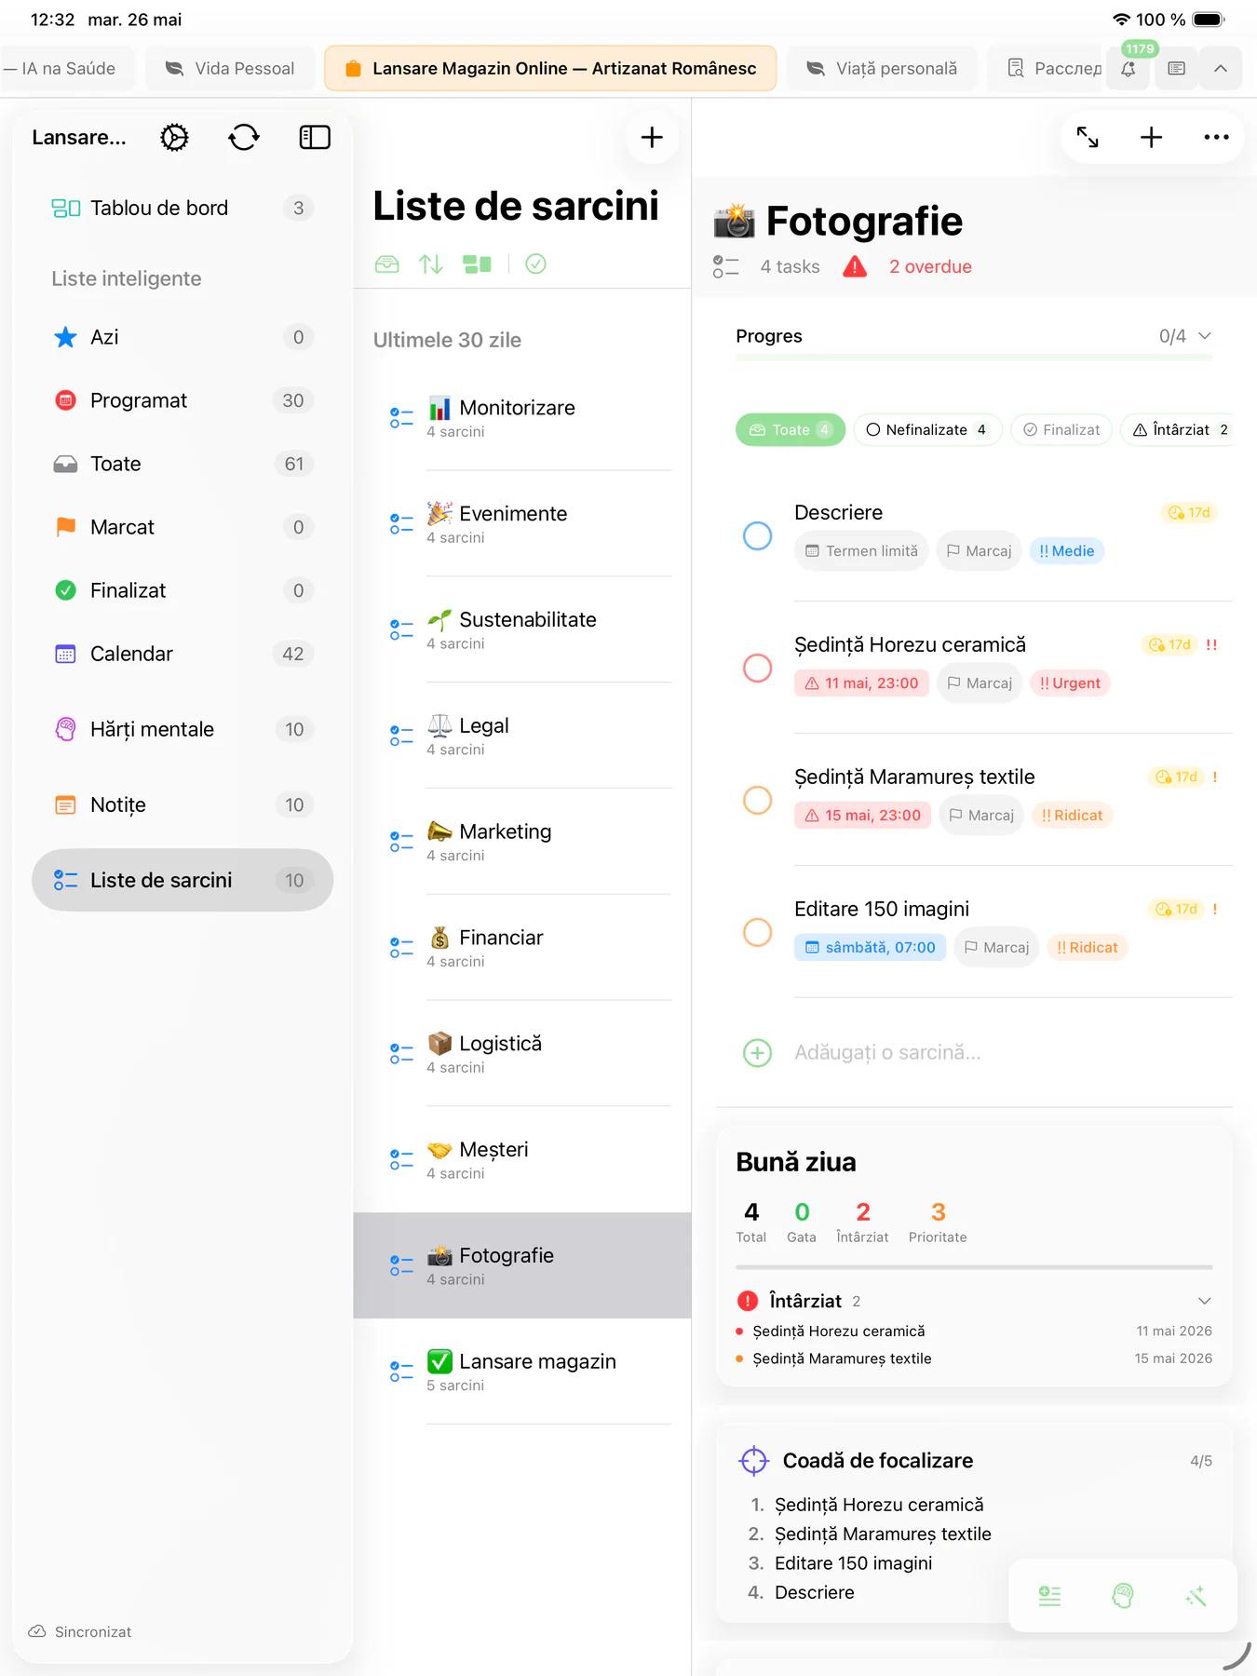Screen dimensions: 1257x1676
Task: Switch to Viață personală tab
Action: click(x=882, y=68)
